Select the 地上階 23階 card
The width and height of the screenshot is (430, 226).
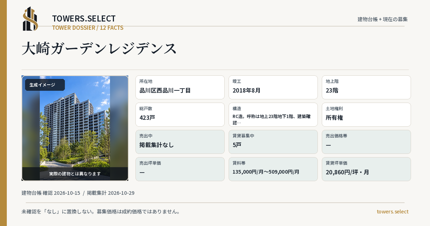366,87
